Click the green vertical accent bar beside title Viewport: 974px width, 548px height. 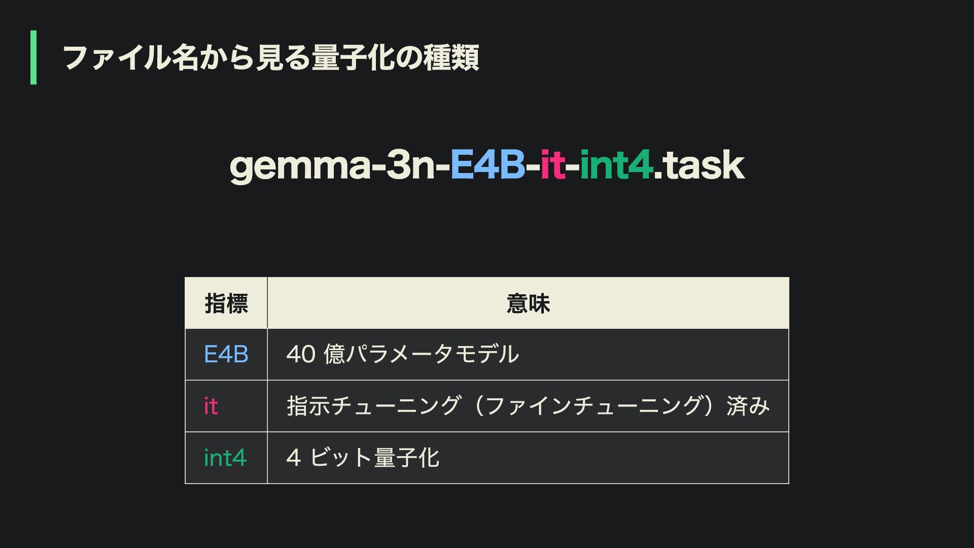(x=33, y=57)
